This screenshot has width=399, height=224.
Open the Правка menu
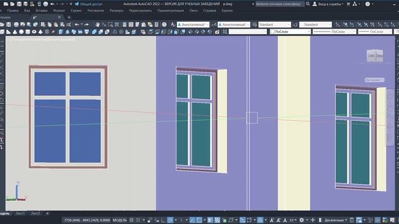(x=12, y=11)
